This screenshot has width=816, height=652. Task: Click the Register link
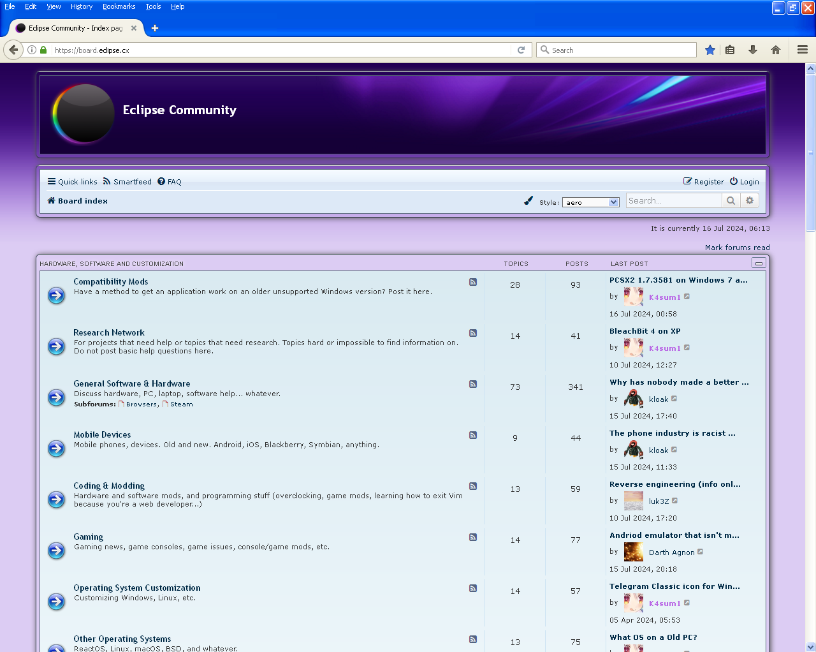coord(704,182)
